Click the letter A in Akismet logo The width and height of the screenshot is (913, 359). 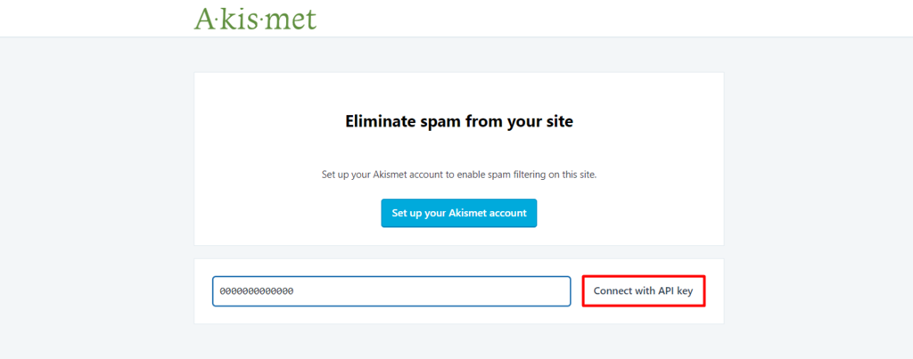click(205, 18)
